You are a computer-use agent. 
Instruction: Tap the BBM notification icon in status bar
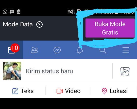click(12, 12)
